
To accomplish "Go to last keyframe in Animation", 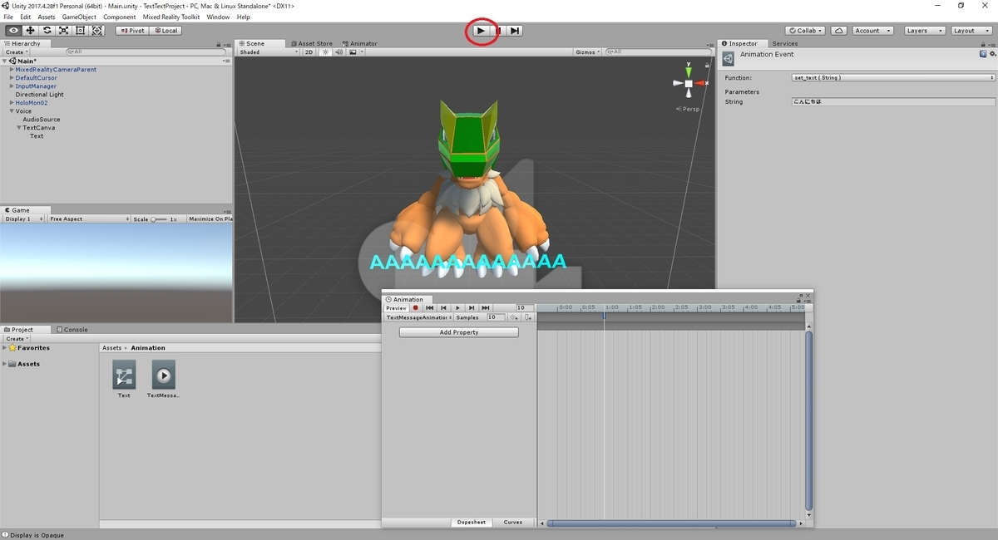I will pyautogui.click(x=486, y=308).
